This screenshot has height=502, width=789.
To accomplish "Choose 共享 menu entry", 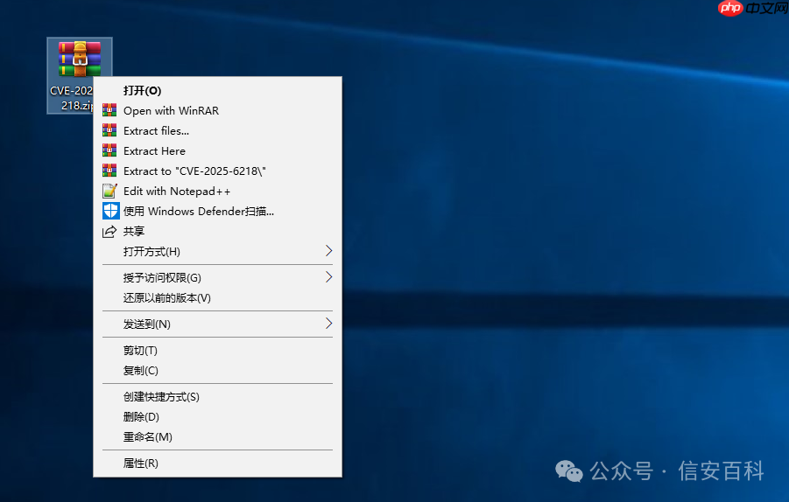I will click(217, 231).
